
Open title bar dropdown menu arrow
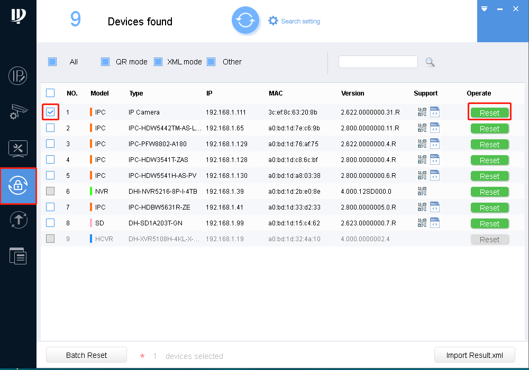[484, 9]
